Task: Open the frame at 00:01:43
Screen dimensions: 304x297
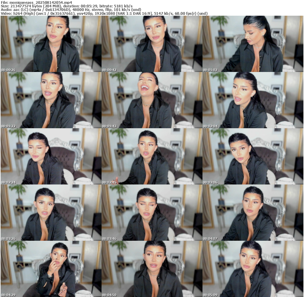Action: (152, 100)
